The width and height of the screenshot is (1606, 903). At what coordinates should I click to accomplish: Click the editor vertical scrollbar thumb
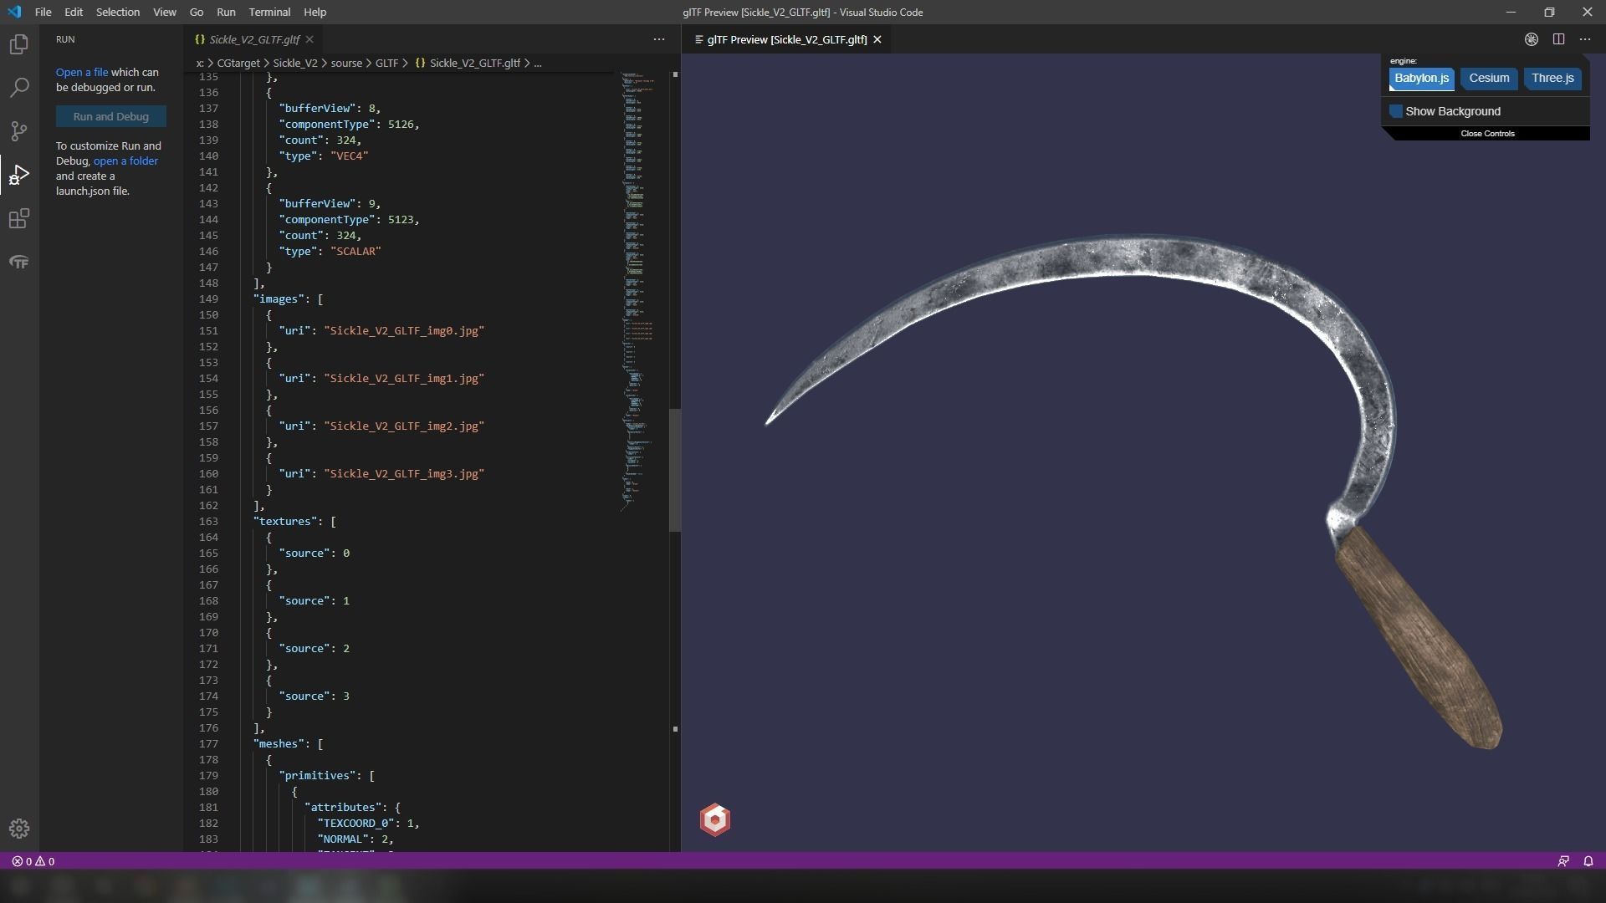[x=675, y=470]
